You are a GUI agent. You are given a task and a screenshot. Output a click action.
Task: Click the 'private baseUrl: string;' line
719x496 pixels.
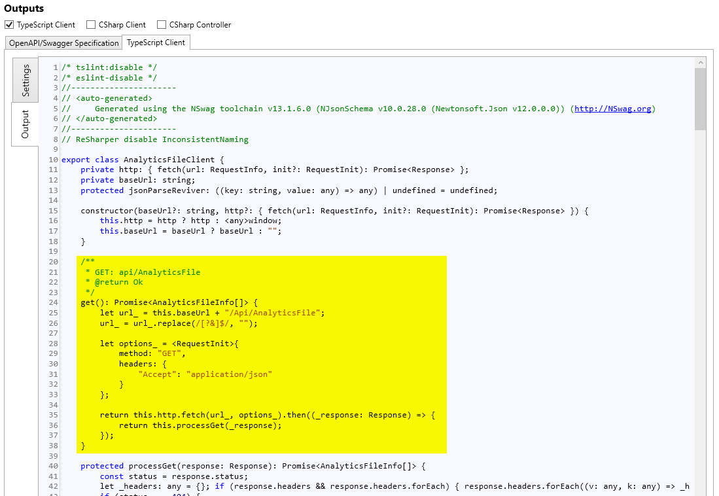(x=137, y=181)
